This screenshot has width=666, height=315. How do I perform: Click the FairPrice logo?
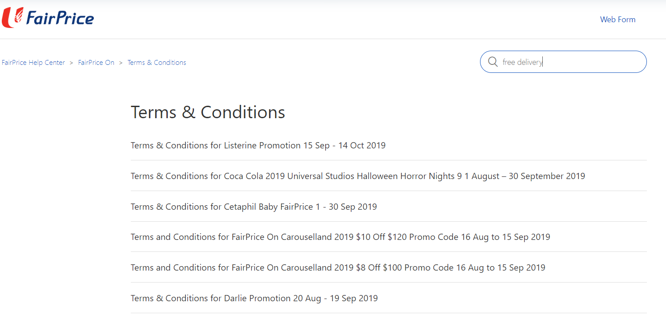point(48,18)
